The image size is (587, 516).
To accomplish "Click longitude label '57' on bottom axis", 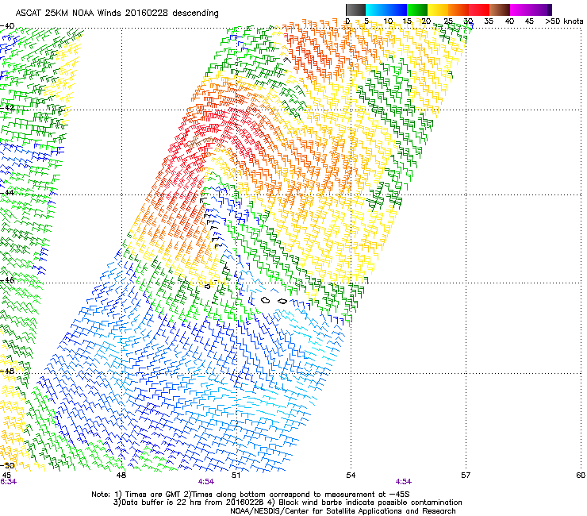I will point(466,476).
